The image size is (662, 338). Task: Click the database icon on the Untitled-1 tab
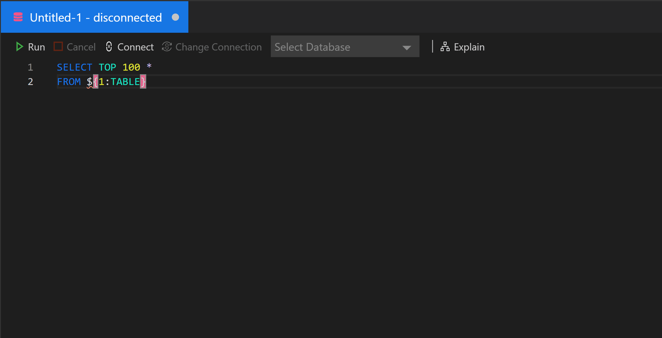pos(18,17)
